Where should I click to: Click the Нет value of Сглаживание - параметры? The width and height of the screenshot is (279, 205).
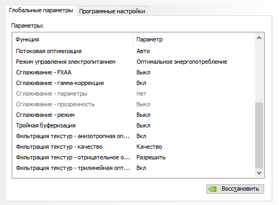point(142,93)
